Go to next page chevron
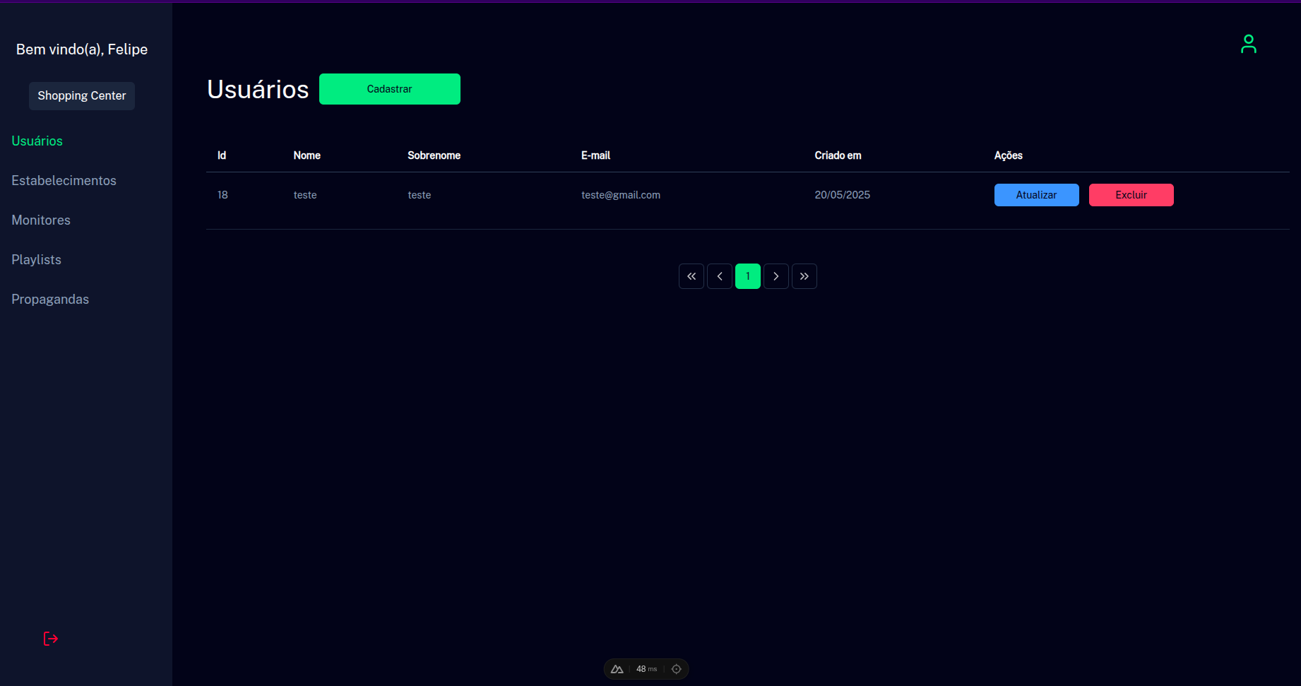Screen dimensions: 1301x686 click(776, 276)
